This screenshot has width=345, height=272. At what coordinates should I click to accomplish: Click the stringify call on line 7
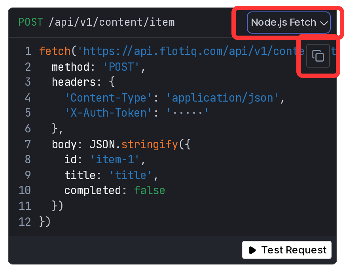(x=150, y=144)
